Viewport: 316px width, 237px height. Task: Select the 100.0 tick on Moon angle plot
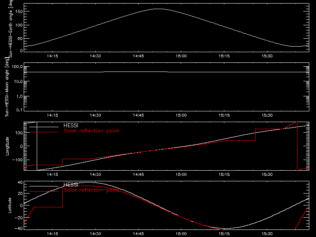(17, 67)
